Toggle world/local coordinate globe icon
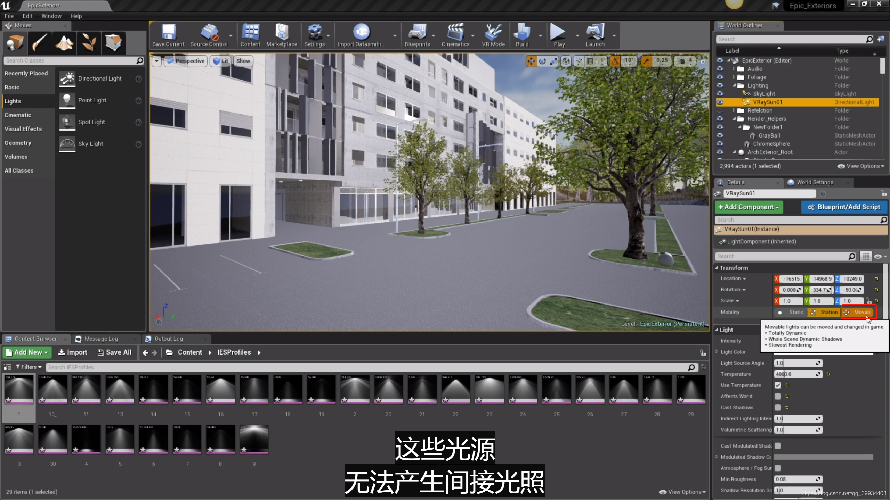890x500 pixels. point(566,61)
